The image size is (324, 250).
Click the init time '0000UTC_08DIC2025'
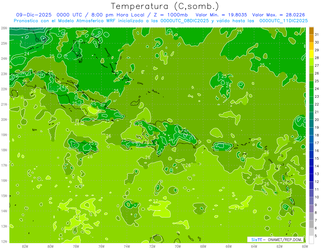click(x=185, y=21)
